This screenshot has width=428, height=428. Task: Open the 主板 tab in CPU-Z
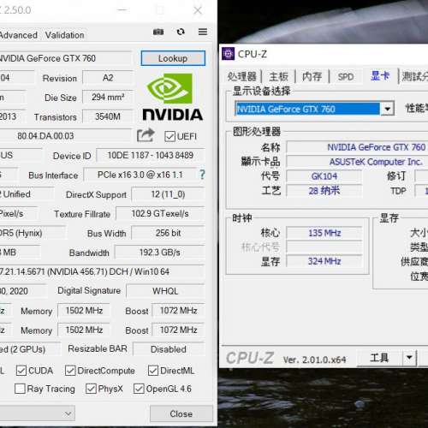[278, 76]
